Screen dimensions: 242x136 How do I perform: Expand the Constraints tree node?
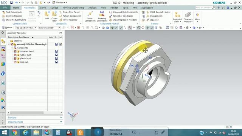(12, 48)
